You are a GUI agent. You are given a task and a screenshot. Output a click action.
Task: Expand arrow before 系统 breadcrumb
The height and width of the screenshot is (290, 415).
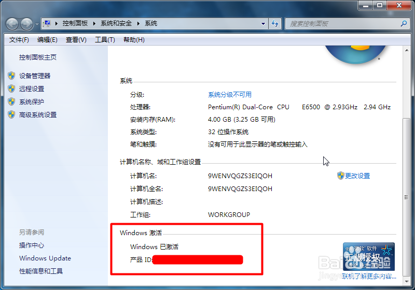tap(138, 23)
